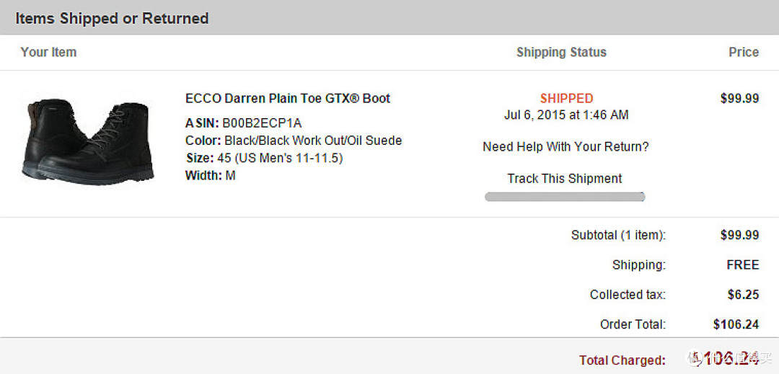
Task: Click the Size 45 (US Men's 11-11.5) line
Action: tap(264, 158)
